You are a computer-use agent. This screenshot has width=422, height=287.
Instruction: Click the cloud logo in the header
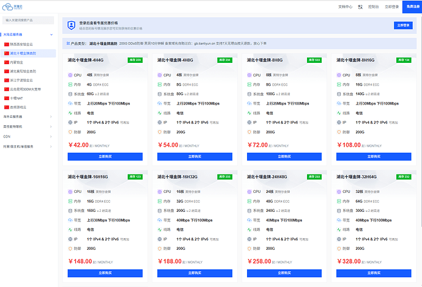12,7
